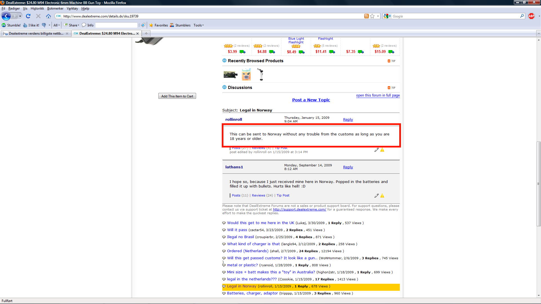Switch to Dealextreme verdens billigste tab
The image size is (541, 304).
pyautogui.click(x=36, y=33)
